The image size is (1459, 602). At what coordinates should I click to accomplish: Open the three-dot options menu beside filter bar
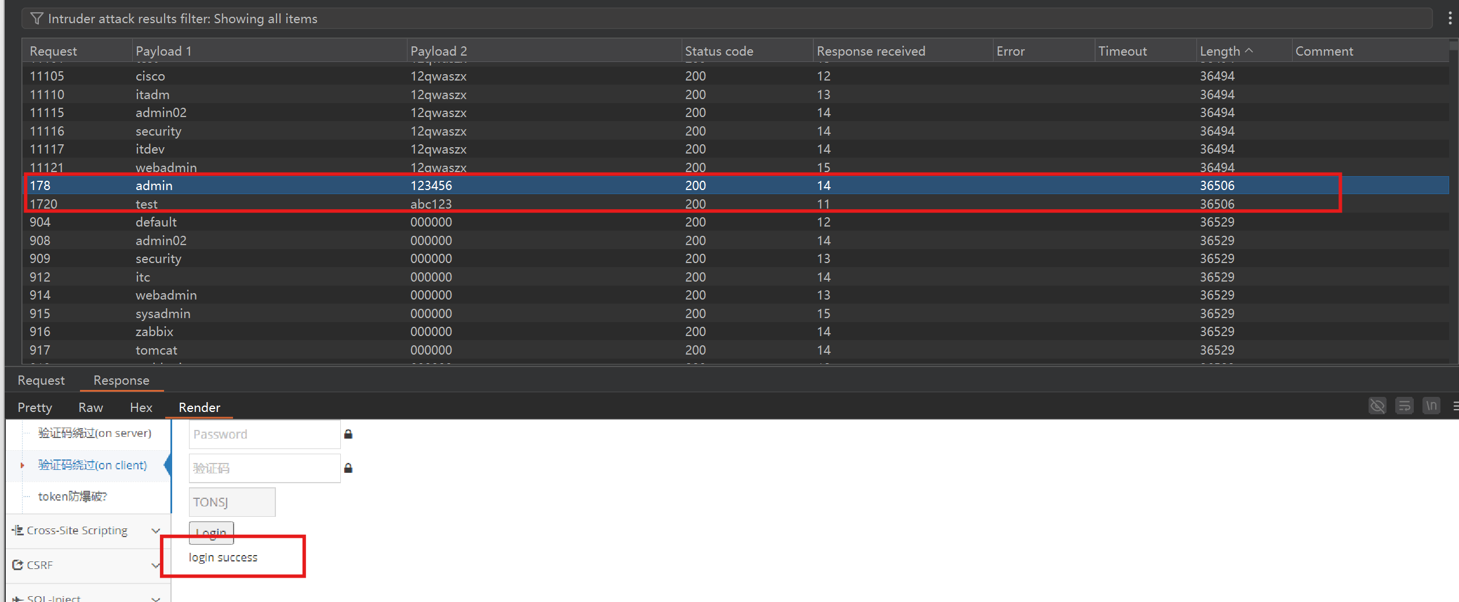tap(1450, 19)
